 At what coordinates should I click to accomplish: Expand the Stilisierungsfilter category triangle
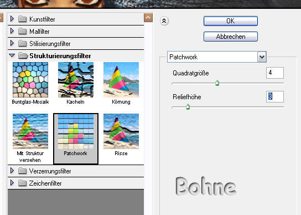[x=12, y=43]
